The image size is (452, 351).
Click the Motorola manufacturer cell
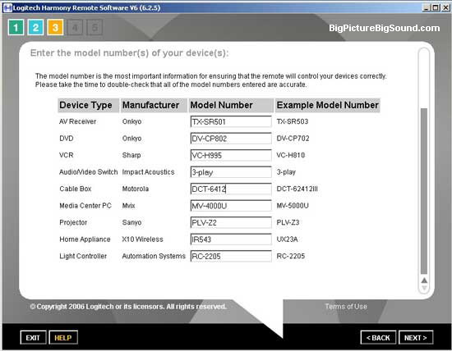pos(136,189)
